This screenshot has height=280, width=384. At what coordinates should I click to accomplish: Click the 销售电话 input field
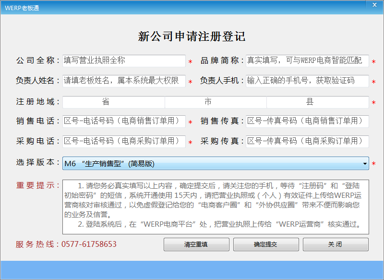(124, 121)
